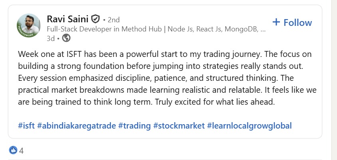Open the #learnlocalgrowglobal hashtag
Viewport: 337px width, 160px height.
click(x=249, y=126)
